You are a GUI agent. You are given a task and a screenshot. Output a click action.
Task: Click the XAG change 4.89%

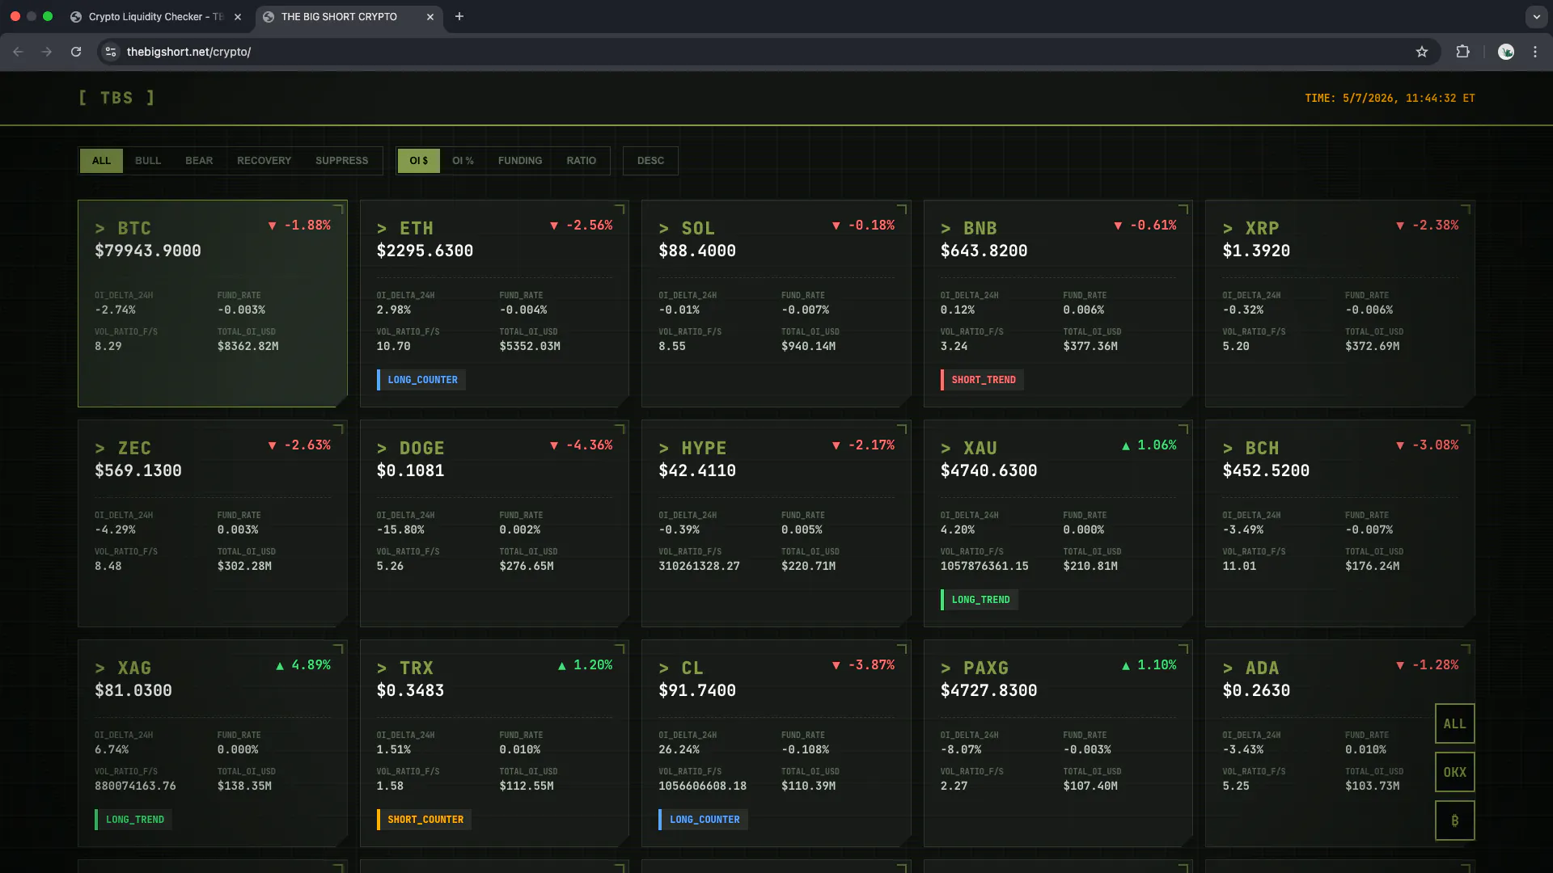(x=303, y=665)
